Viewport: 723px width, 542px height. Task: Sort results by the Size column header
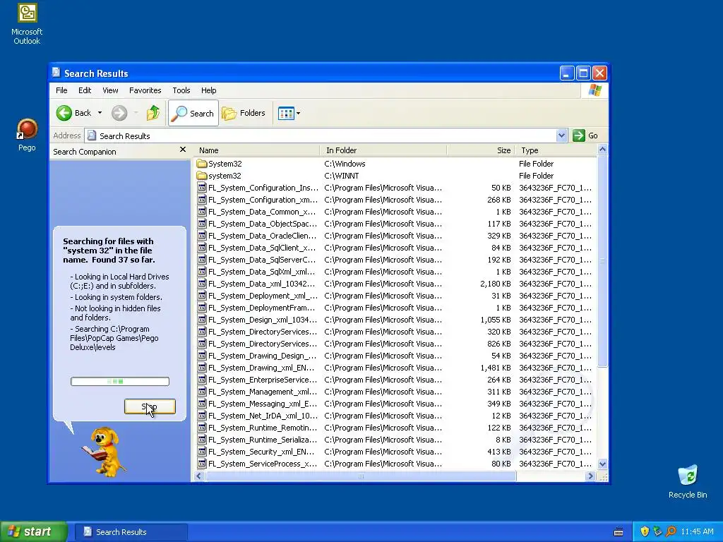tap(480, 150)
